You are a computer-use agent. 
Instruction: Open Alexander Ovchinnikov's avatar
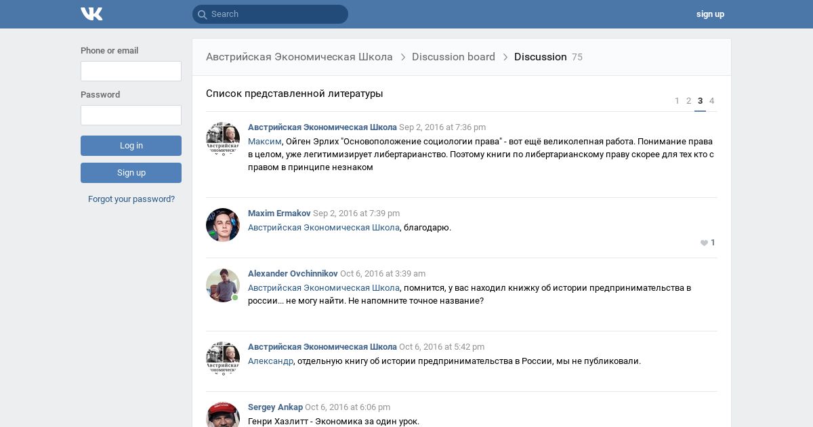[x=223, y=285]
